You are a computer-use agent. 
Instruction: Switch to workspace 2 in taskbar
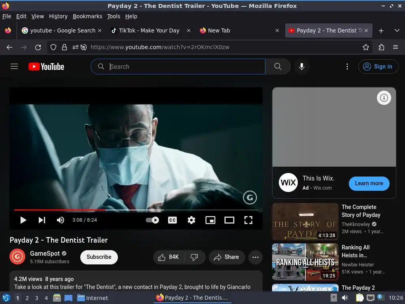(27, 298)
